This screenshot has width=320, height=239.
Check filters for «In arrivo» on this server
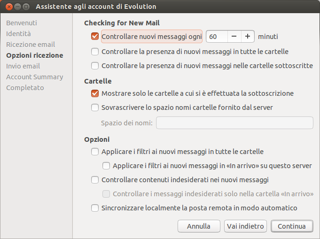[107, 166]
